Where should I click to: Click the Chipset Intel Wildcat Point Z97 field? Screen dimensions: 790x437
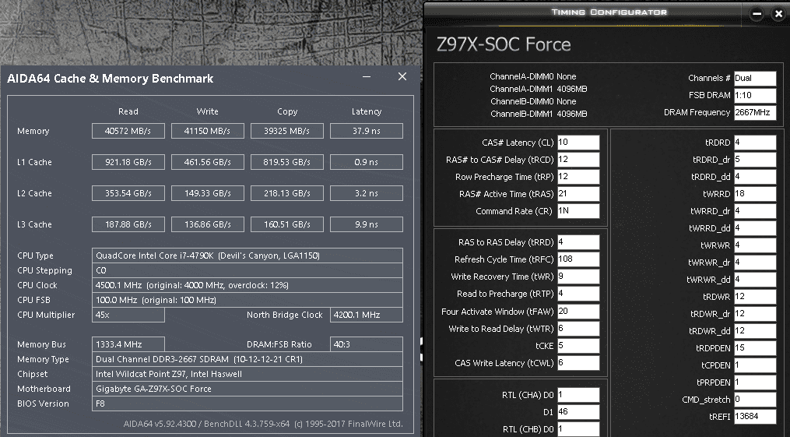point(248,374)
